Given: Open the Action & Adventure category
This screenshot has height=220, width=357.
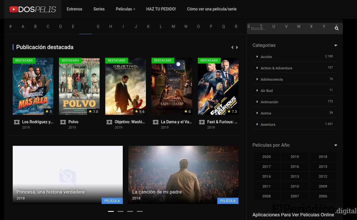Looking at the screenshot, I should pyautogui.click(x=276, y=68).
